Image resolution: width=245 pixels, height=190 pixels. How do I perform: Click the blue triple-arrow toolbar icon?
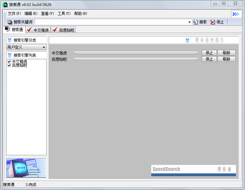coord(236,14)
